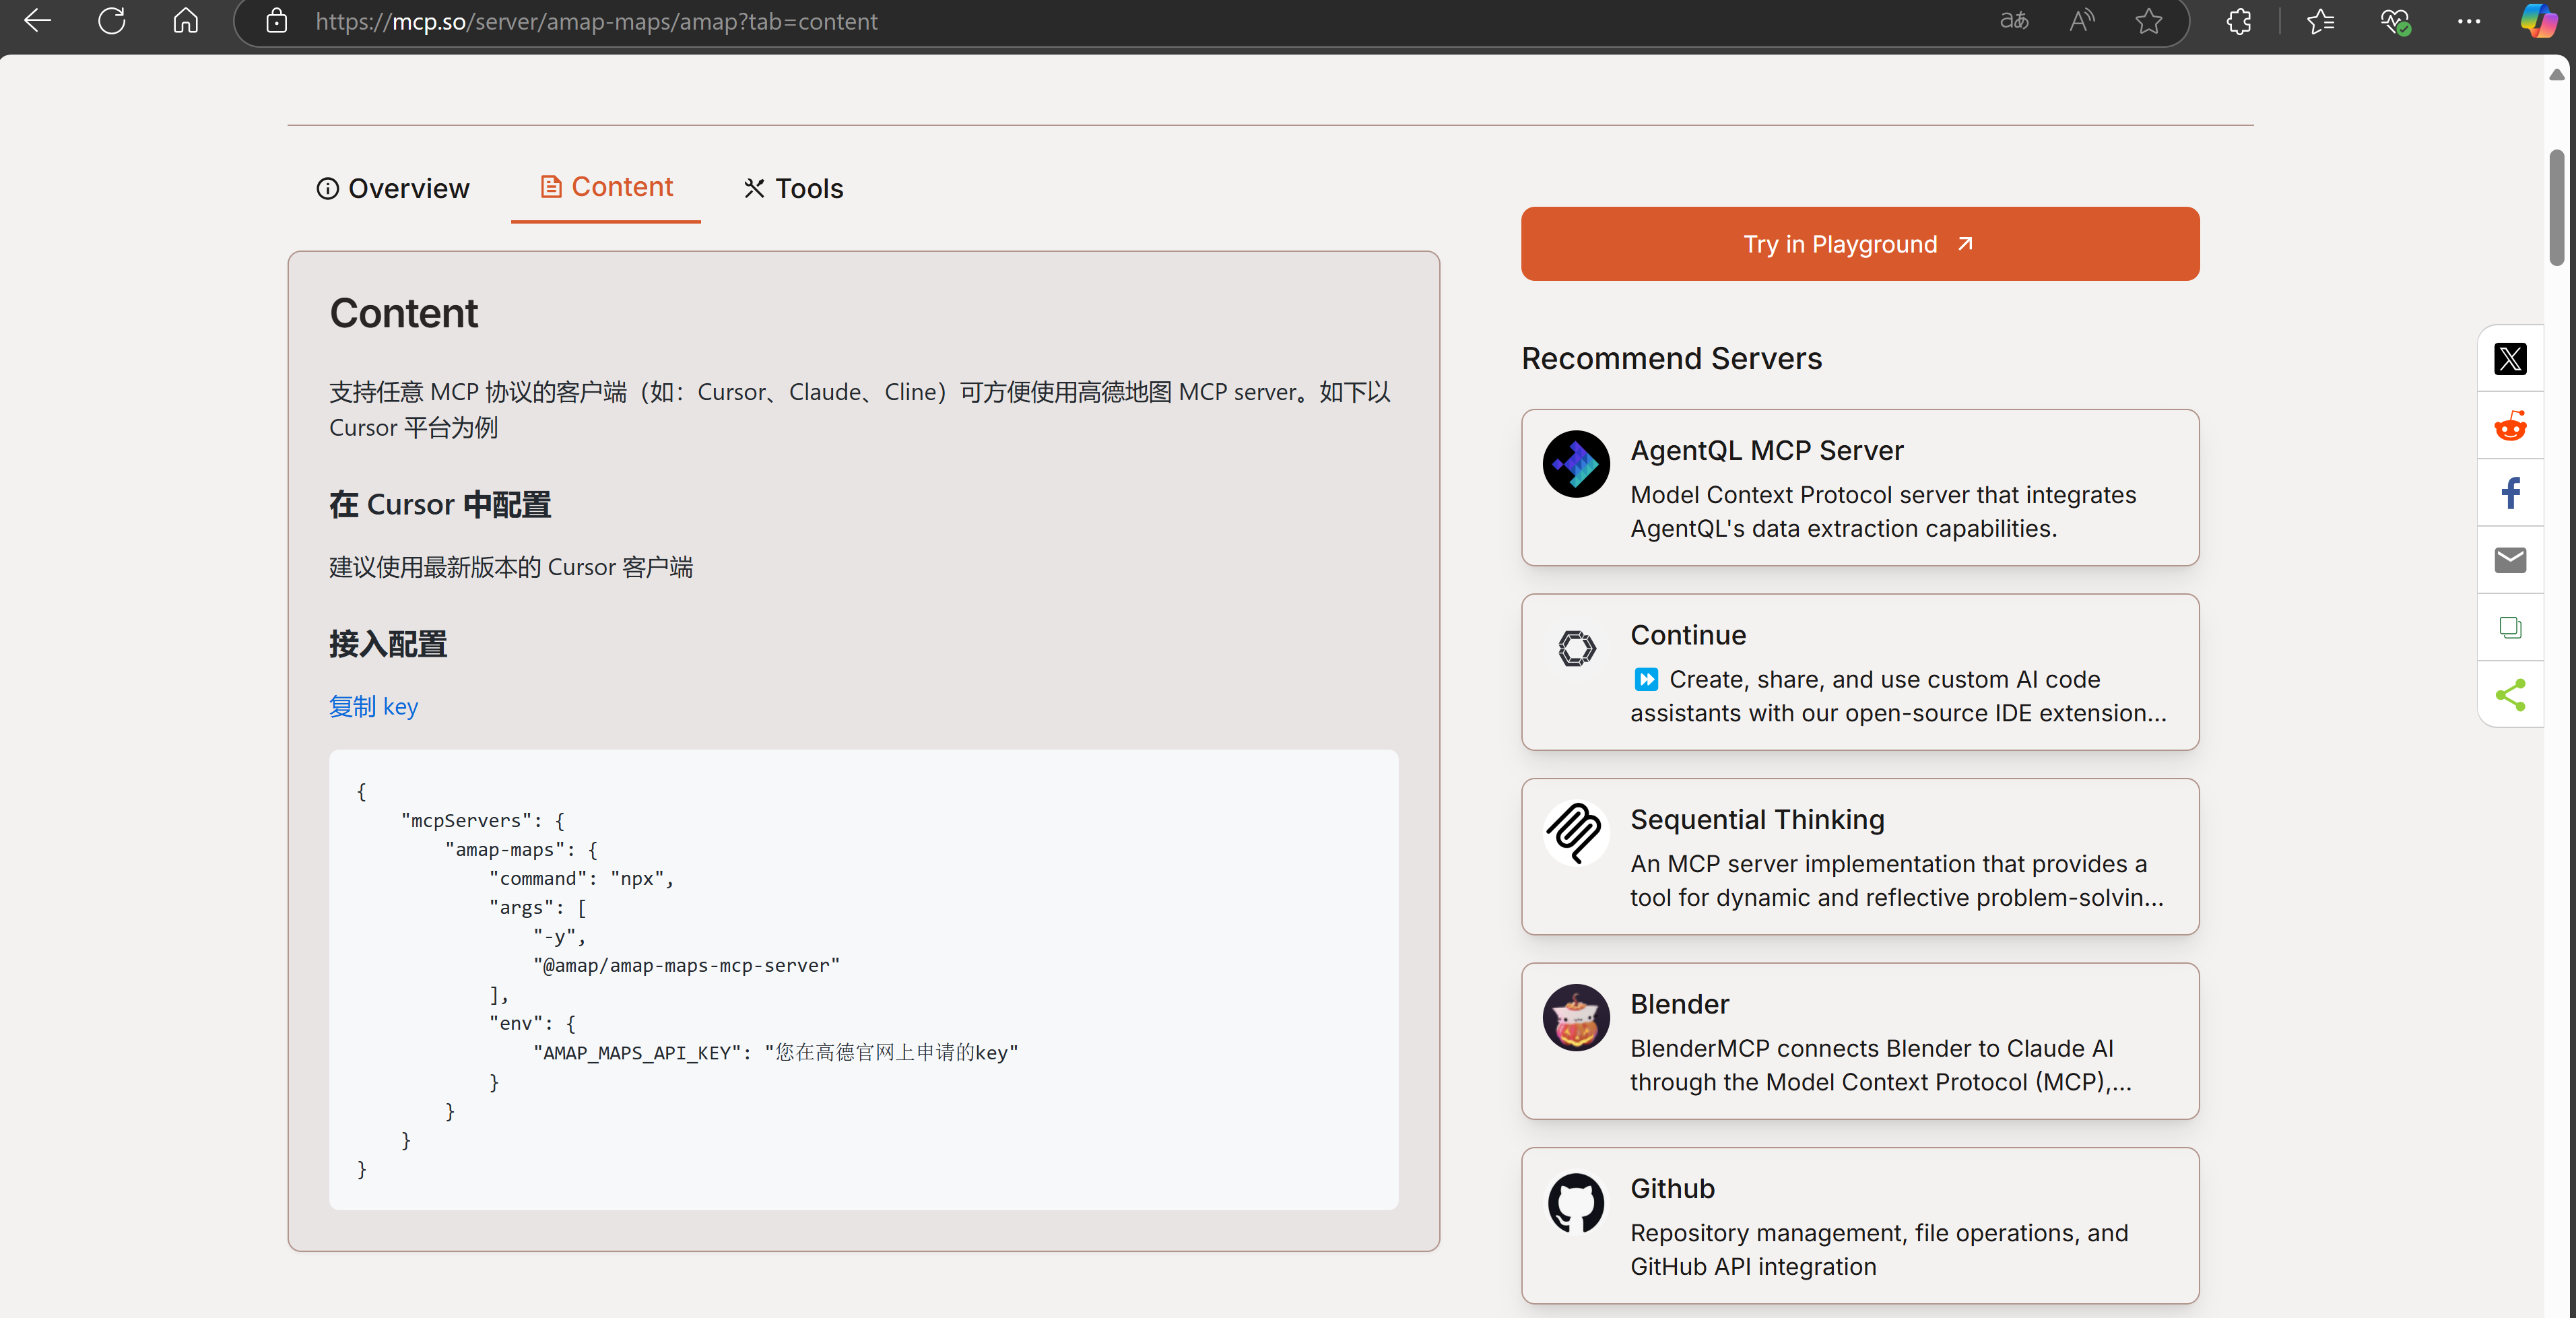Open browser extensions puzzle icon
Image resolution: width=2576 pixels, height=1318 pixels.
point(2239,21)
